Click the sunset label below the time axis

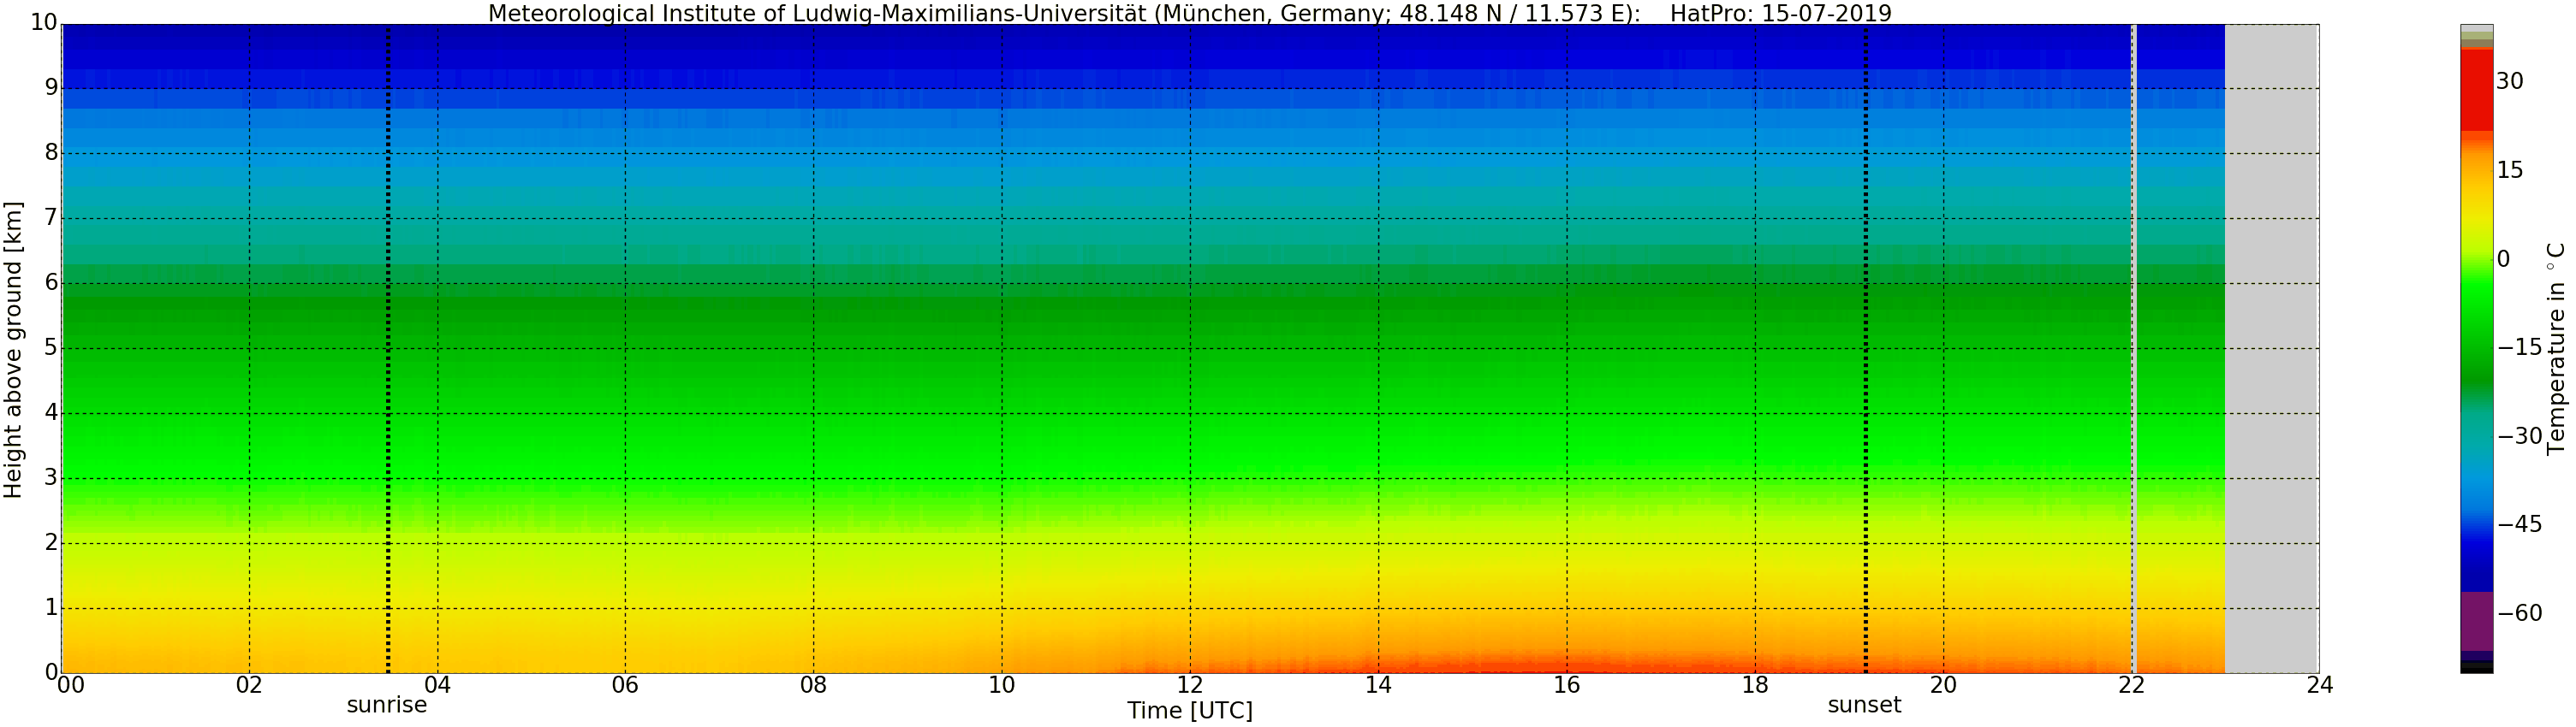click(x=1864, y=705)
